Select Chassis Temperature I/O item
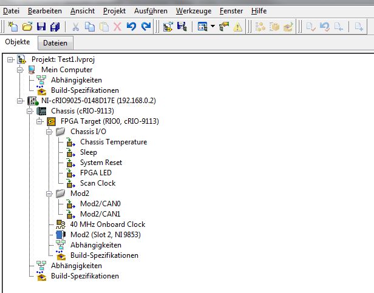 (114, 142)
